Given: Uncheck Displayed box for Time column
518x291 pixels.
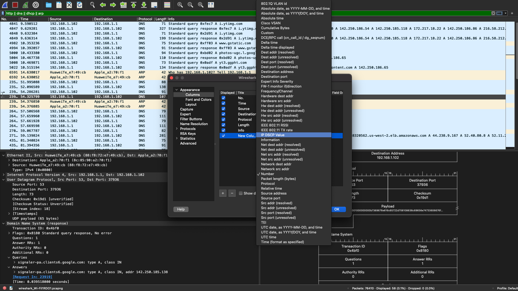Looking at the screenshot, I should pyautogui.click(x=223, y=103).
